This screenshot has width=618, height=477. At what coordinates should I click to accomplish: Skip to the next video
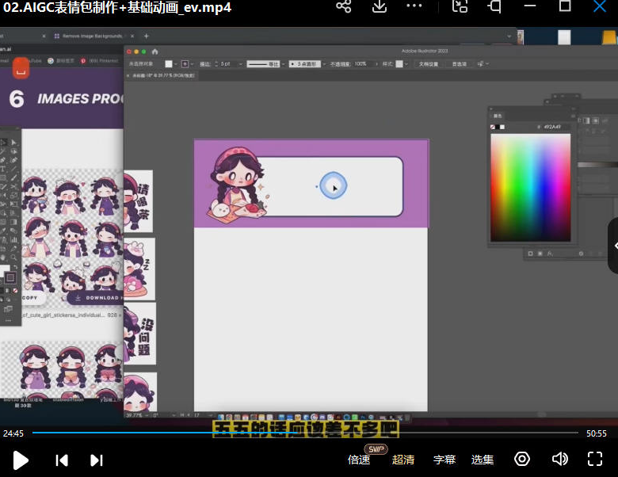[97, 460]
